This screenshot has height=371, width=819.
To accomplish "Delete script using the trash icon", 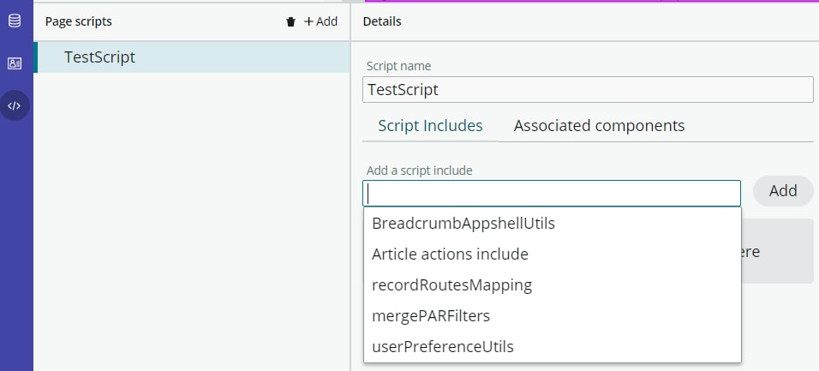I will [x=290, y=21].
